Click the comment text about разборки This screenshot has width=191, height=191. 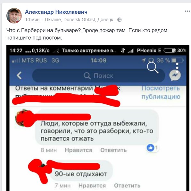(x=97, y=131)
